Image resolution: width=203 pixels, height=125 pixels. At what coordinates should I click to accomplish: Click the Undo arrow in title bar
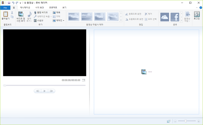point(13,3)
